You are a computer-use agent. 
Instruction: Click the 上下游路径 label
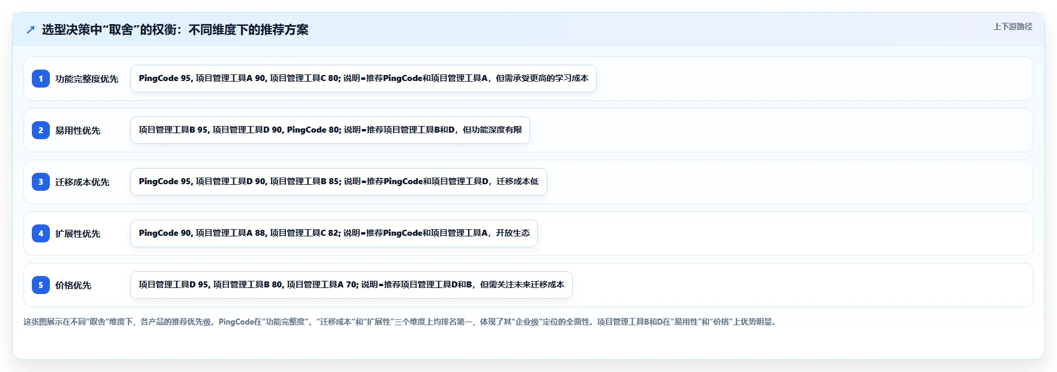[x=1013, y=26]
